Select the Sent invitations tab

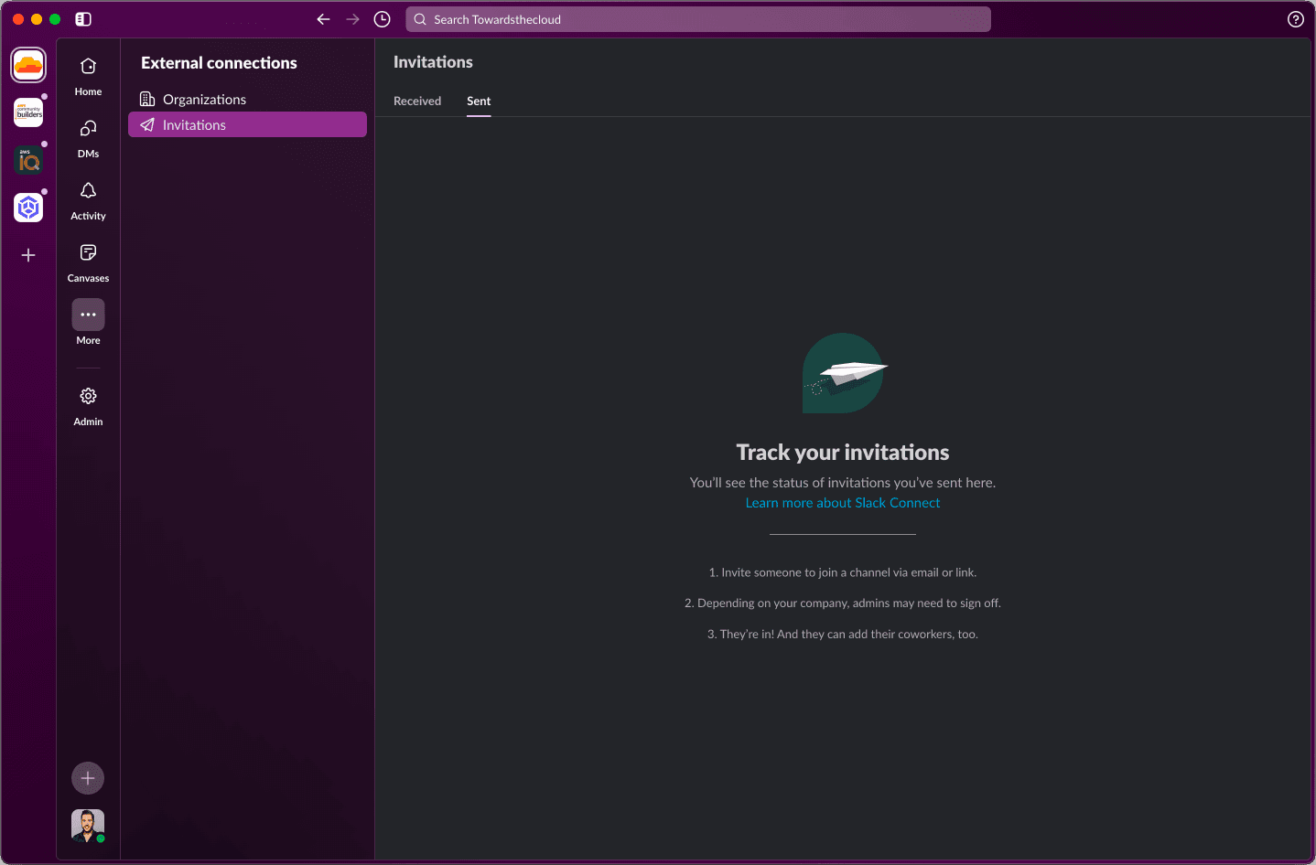[479, 101]
